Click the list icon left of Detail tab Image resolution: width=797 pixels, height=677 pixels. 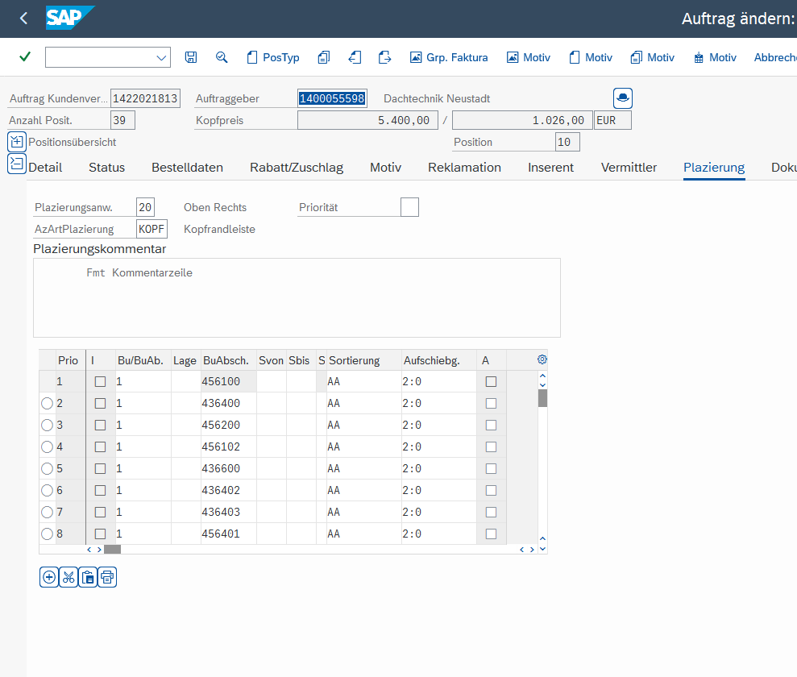pyautogui.click(x=17, y=164)
